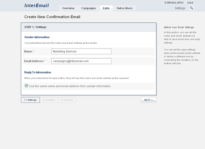The image size is (205, 149).
Task: Click the Name: field label
Action: click(x=29, y=51)
